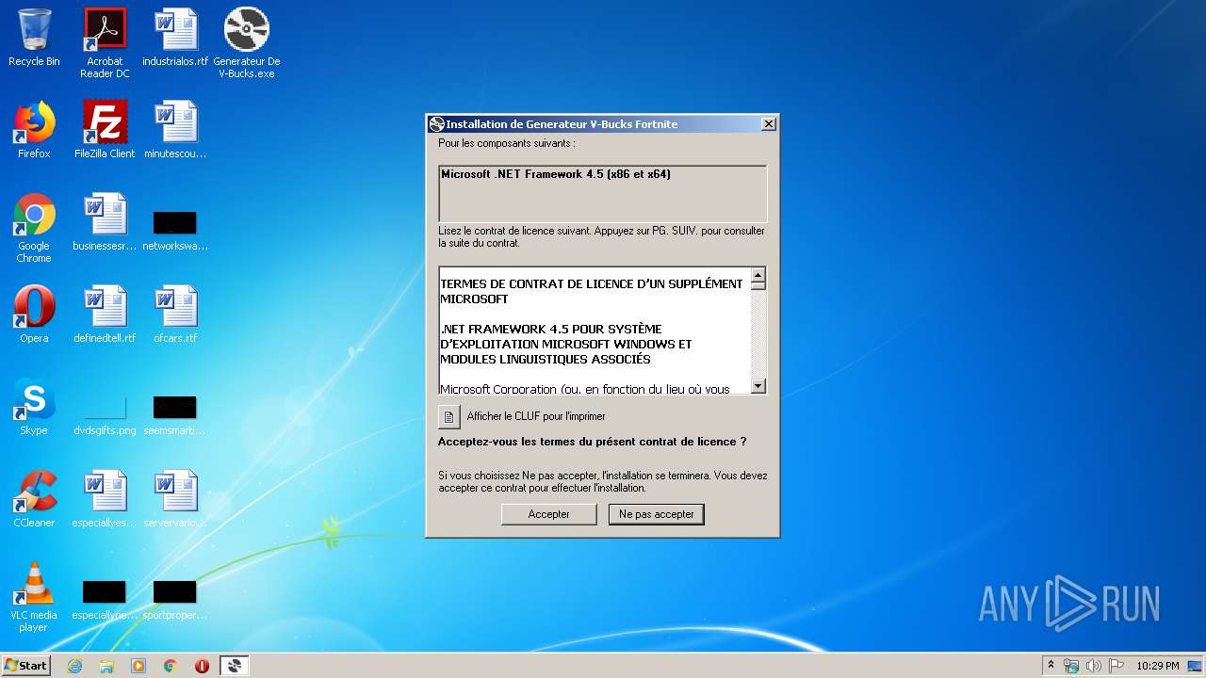Viewport: 1206px width, 678px height.
Task: Select the ofcars.rtf document icon
Action: click(175, 315)
